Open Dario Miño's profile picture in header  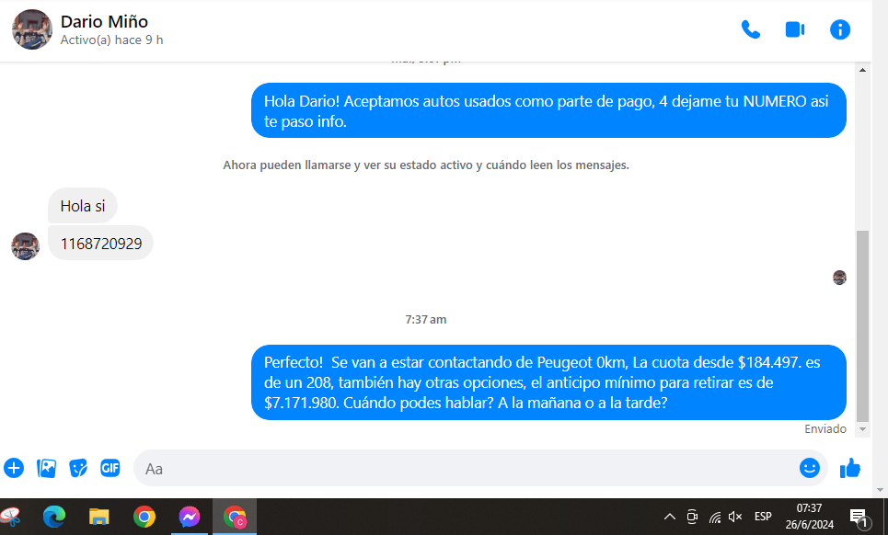point(31,29)
